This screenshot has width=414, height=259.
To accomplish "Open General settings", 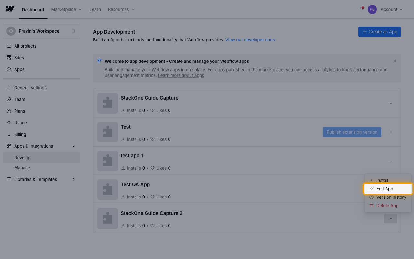I will tap(41, 88).
